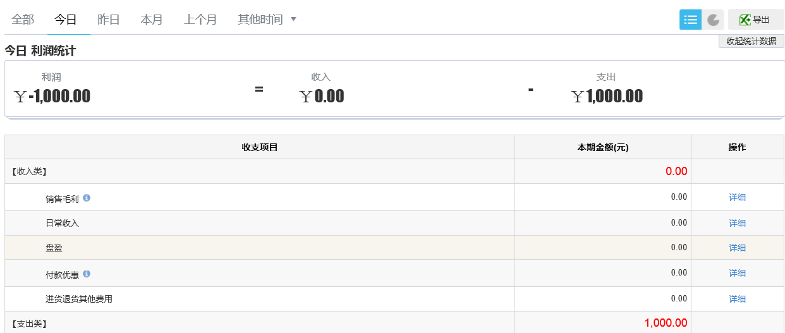Open 详细 link for 盘盈

point(737,248)
